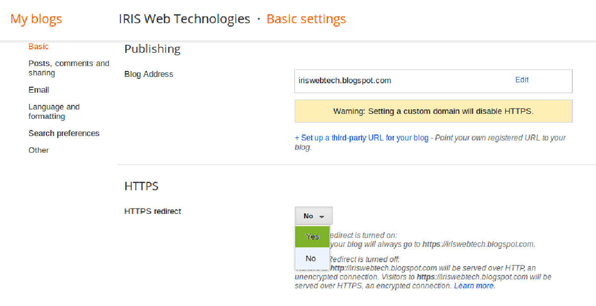596x306 pixels.
Task: Click the custom domain HTTPS warning banner
Action: pos(434,111)
